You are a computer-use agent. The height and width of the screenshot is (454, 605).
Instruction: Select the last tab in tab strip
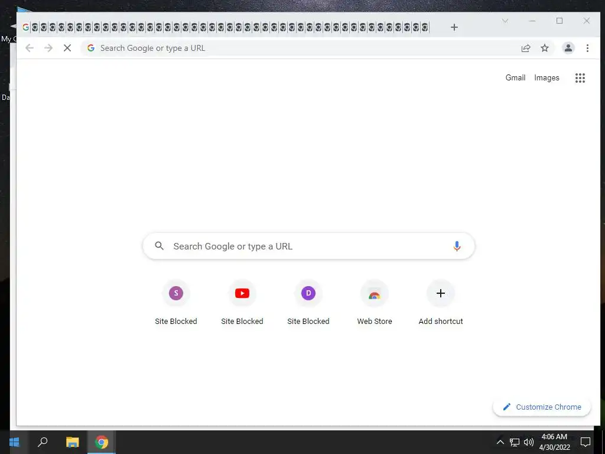click(x=425, y=27)
